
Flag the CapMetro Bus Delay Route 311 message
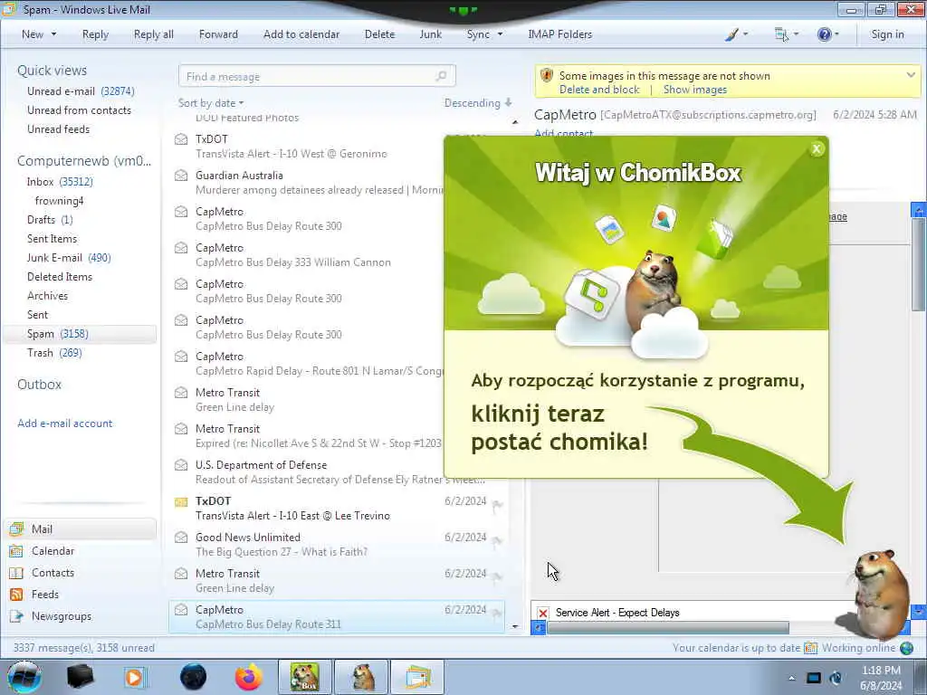tap(497, 613)
